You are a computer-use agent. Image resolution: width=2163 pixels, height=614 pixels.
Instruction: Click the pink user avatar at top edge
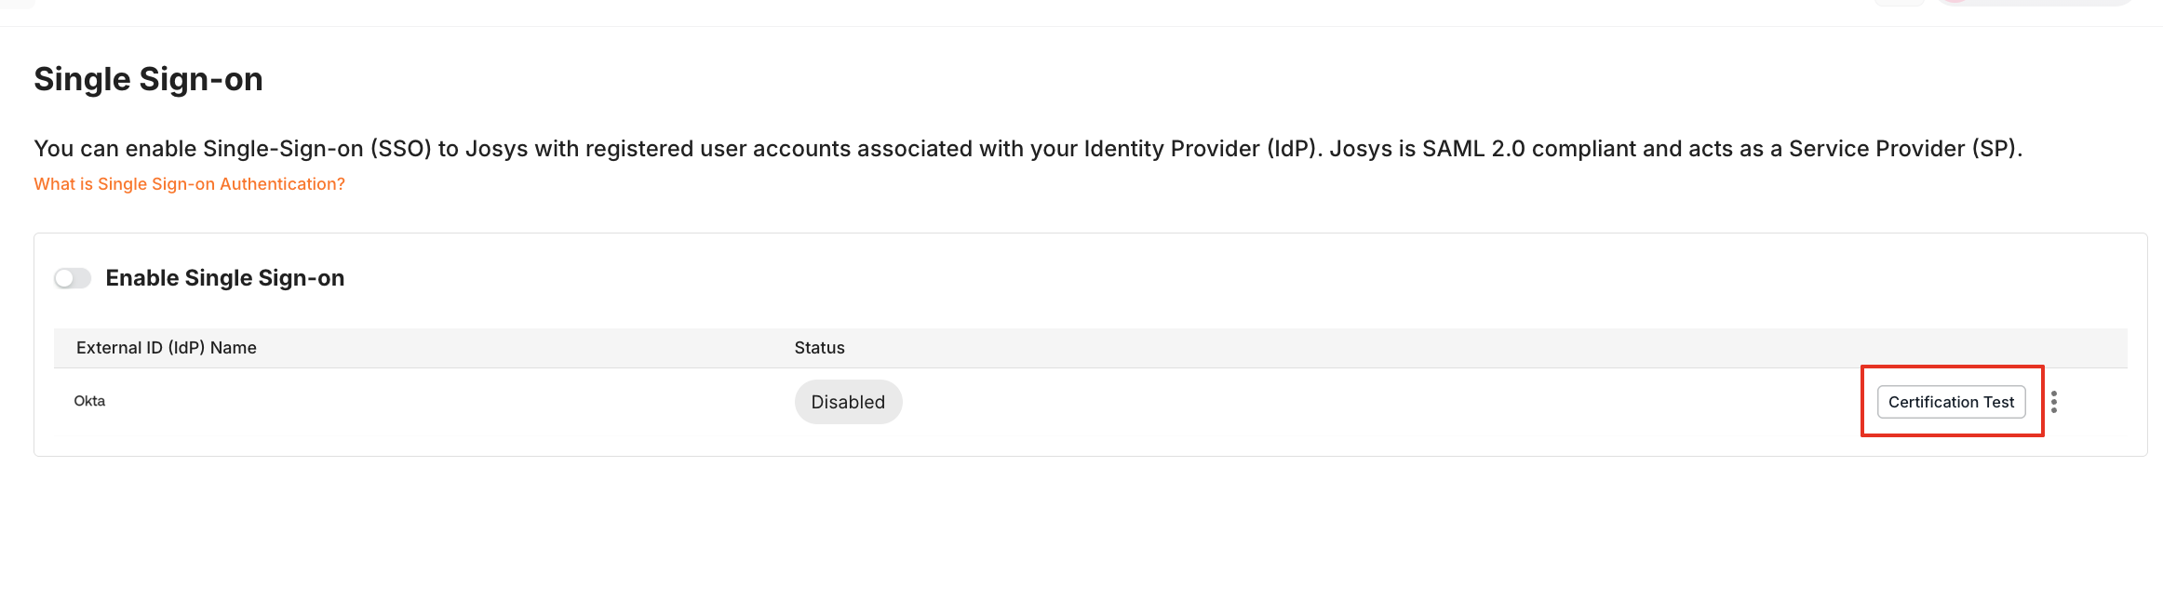tap(1955, 1)
